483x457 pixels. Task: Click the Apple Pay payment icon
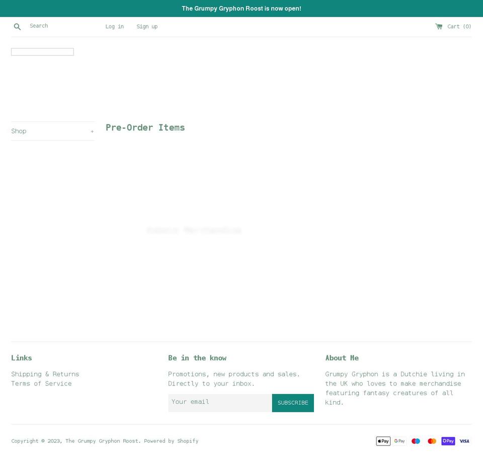[x=383, y=441]
